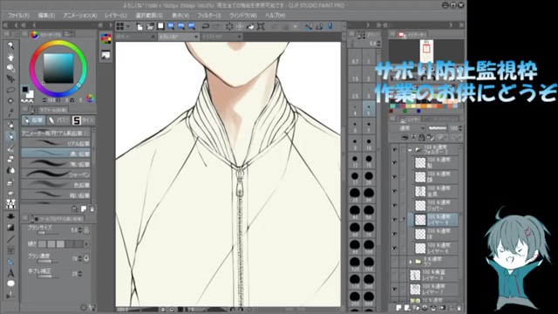Select the Auto select wand tool

[x=10, y=101]
